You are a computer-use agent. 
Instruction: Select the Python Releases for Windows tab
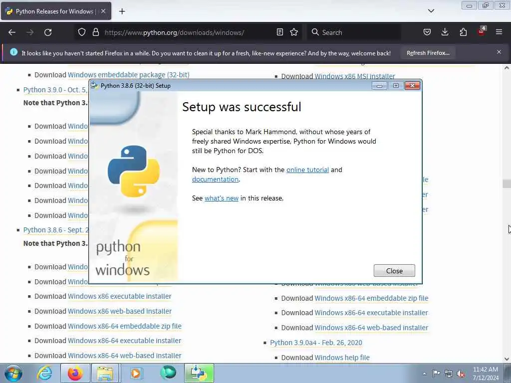(56, 11)
